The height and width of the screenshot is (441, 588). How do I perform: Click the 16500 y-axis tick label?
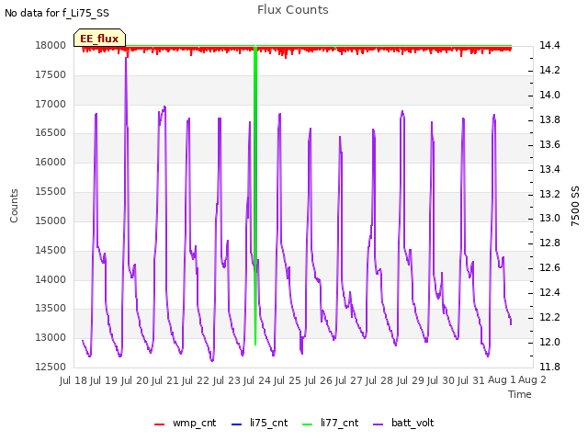tap(51, 132)
